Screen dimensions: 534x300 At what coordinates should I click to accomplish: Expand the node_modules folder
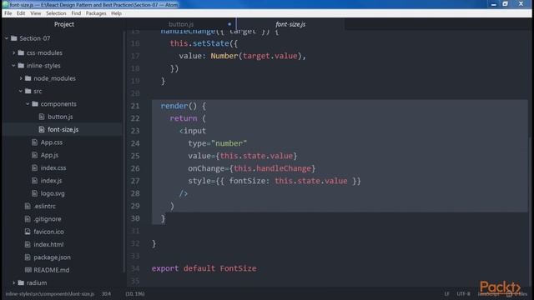pyautogui.click(x=21, y=78)
